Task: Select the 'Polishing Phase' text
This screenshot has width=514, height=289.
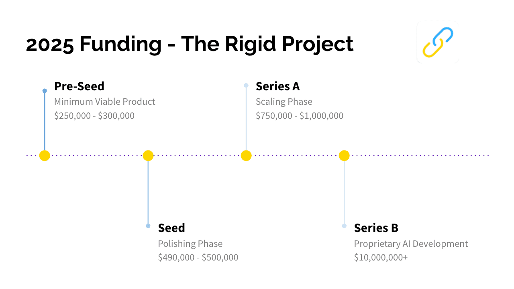Action: point(190,244)
